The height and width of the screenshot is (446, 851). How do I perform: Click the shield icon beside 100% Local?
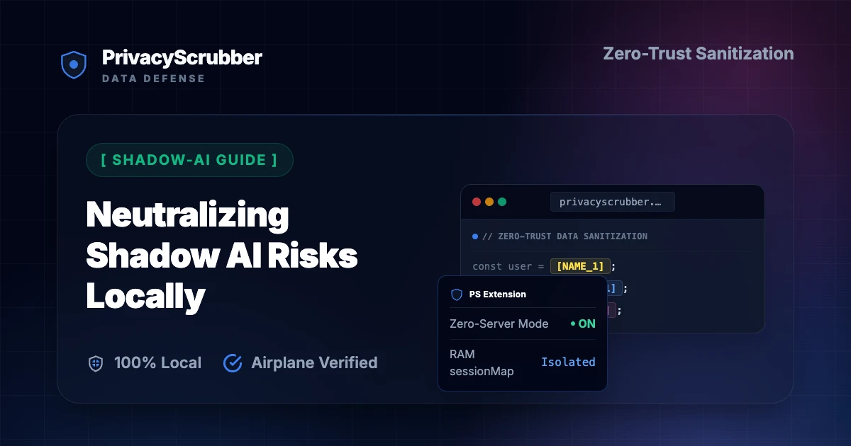pyautogui.click(x=95, y=363)
